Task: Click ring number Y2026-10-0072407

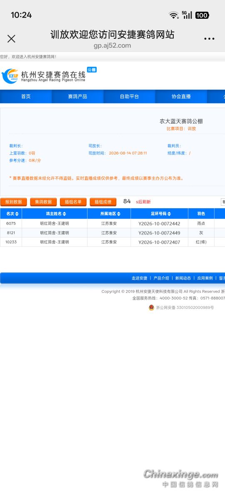Action: 160,242
